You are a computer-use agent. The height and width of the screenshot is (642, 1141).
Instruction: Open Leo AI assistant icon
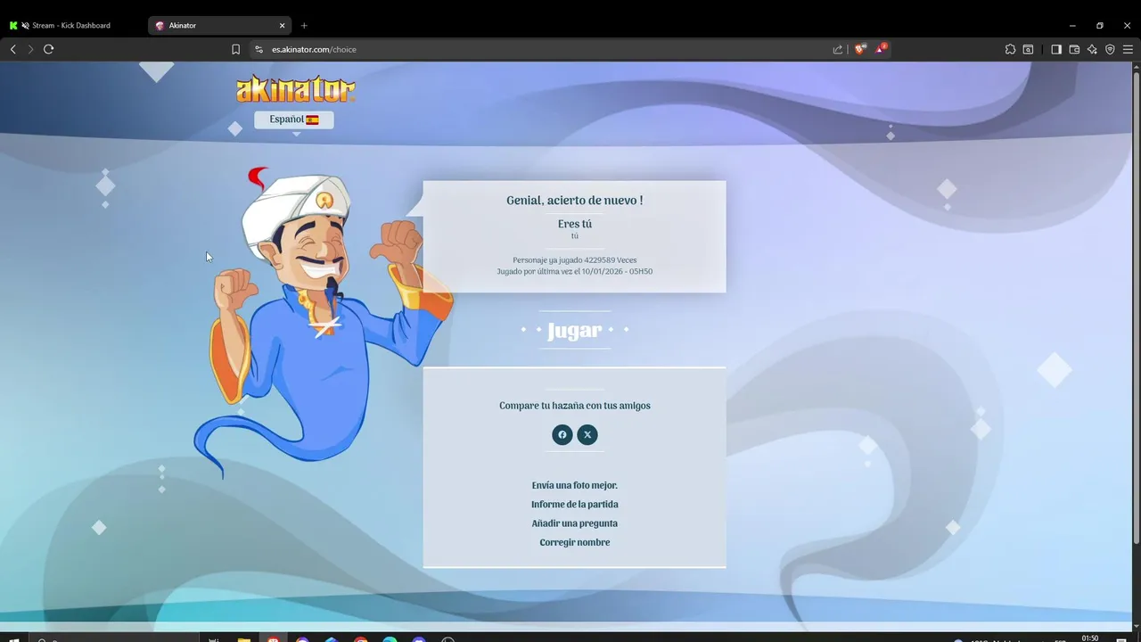click(x=1092, y=49)
